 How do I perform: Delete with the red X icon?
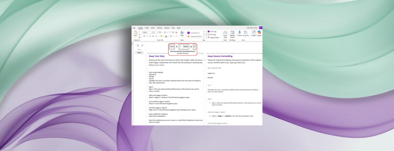[x=176, y=36]
